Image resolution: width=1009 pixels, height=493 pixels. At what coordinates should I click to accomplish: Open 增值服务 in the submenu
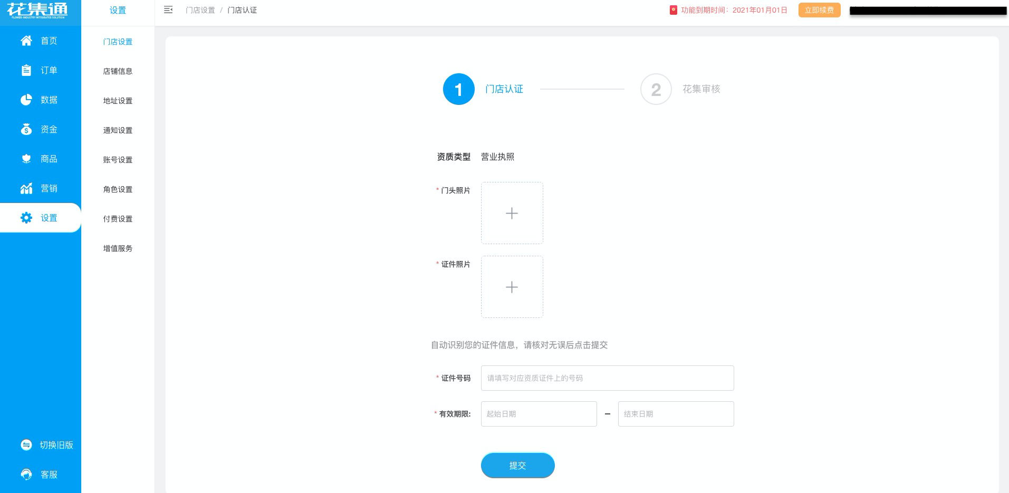click(x=118, y=248)
